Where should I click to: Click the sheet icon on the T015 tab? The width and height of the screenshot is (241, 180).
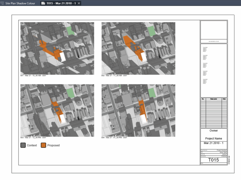pos(43,3)
